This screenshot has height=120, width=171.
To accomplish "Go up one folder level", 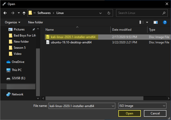I will click(24, 13).
